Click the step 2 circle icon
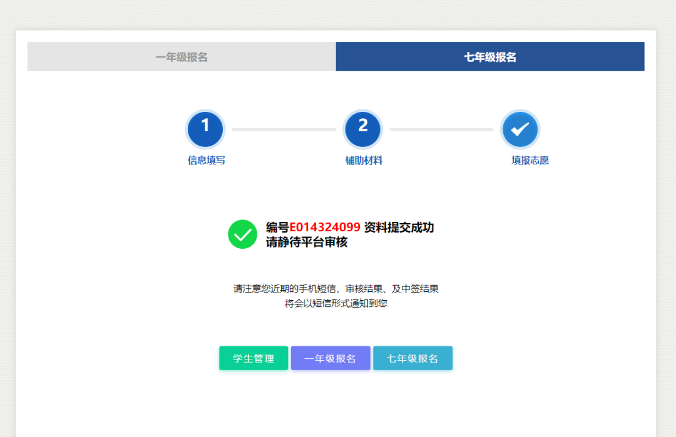 363,129
